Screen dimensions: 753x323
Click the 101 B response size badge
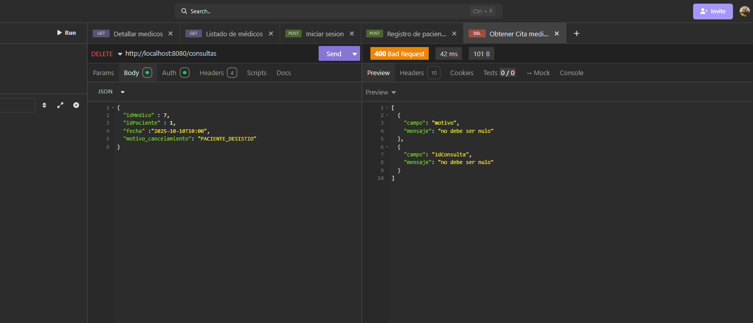(482, 54)
